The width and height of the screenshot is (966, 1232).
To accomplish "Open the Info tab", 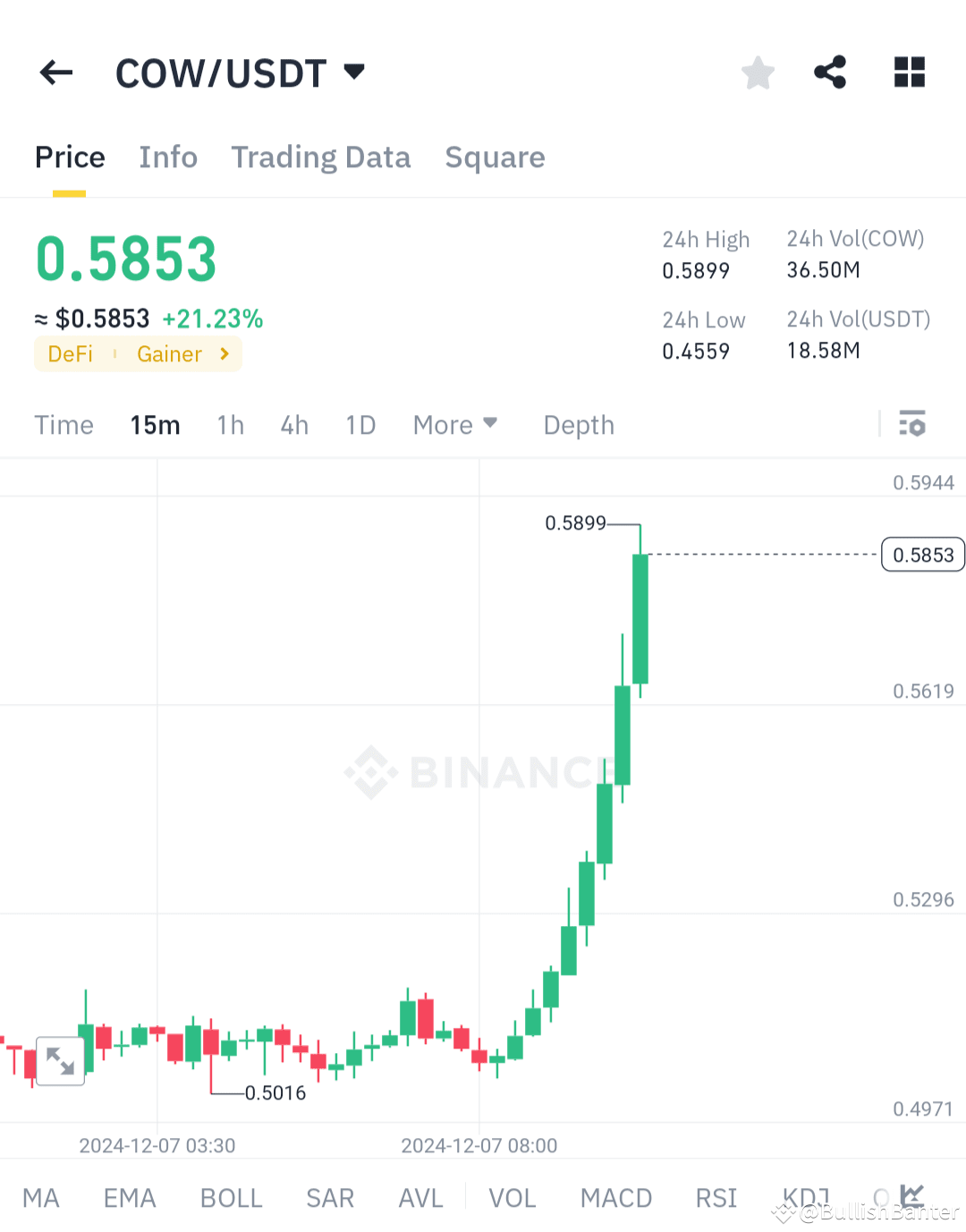I will pos(168,157).
